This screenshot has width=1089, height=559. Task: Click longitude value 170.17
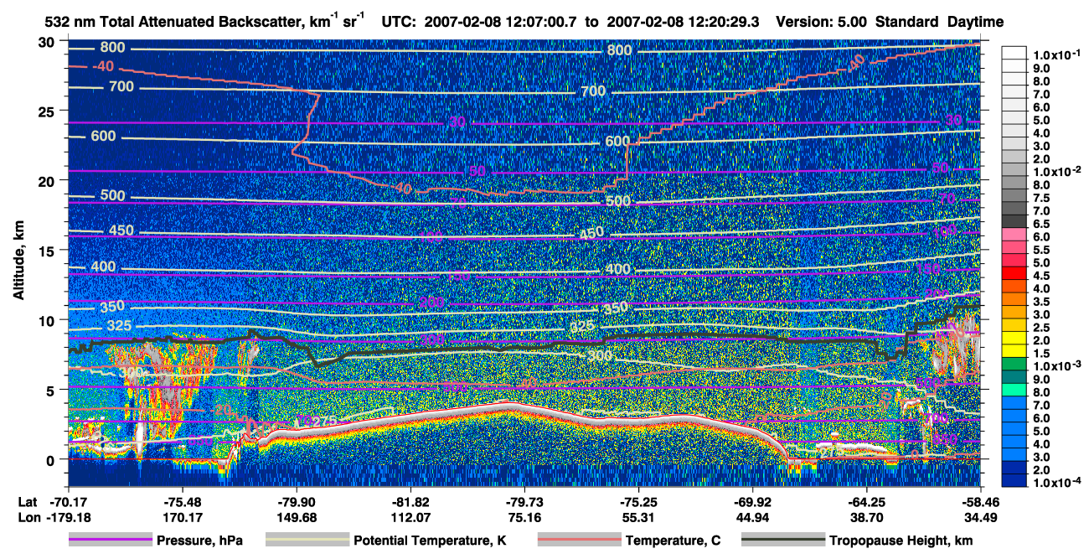point(182,517)
